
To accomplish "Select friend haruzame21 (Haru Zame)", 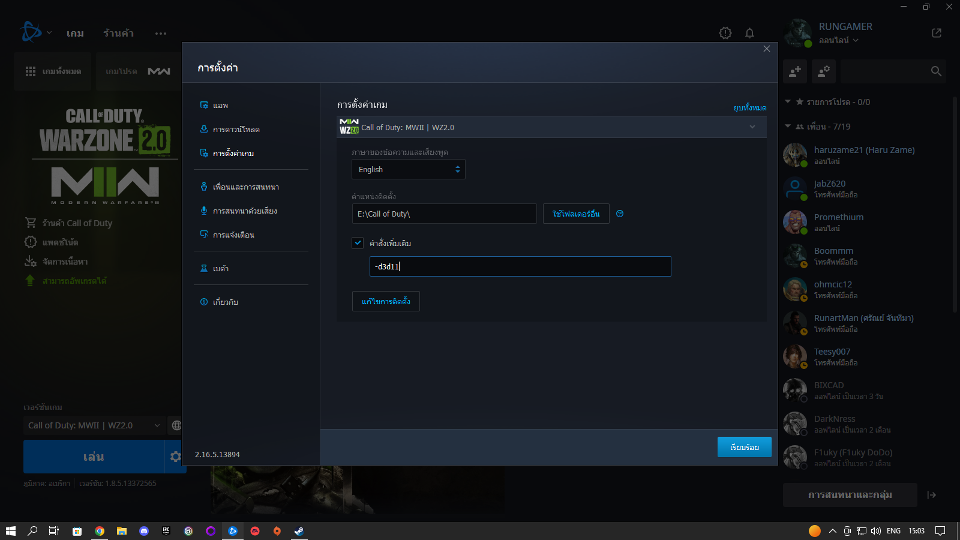I will (864, 155).
